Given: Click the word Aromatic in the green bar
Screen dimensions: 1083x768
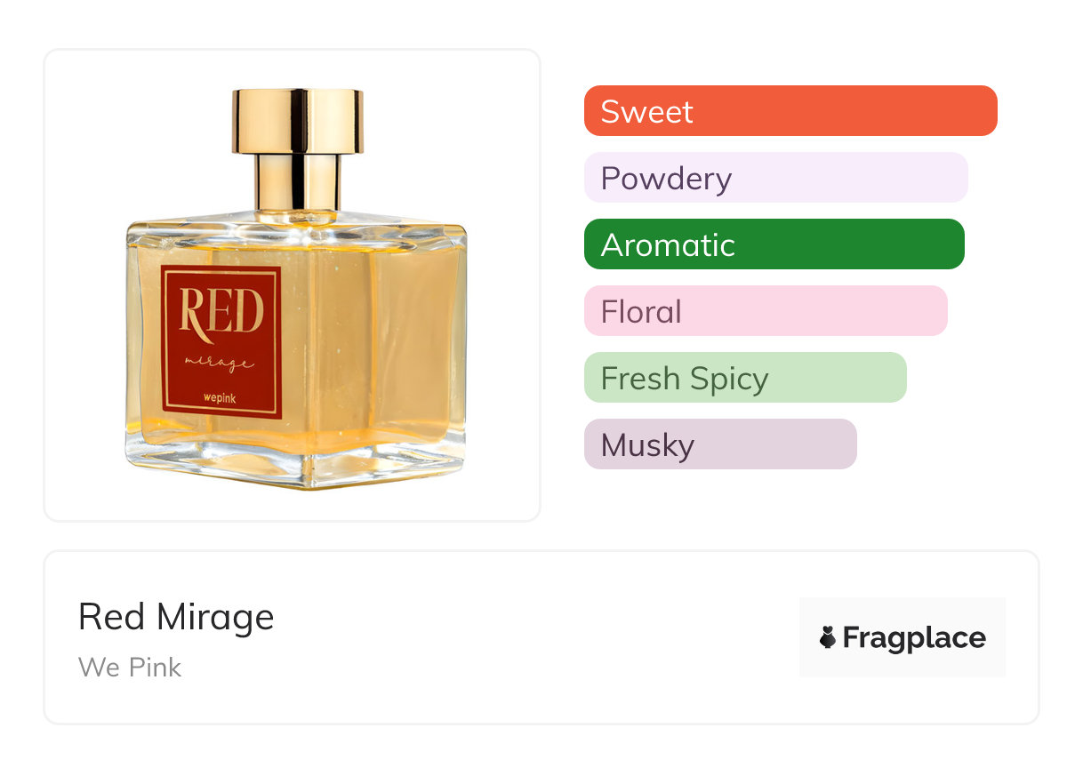Looking at the screenshot, I should [x=668, y=244].
